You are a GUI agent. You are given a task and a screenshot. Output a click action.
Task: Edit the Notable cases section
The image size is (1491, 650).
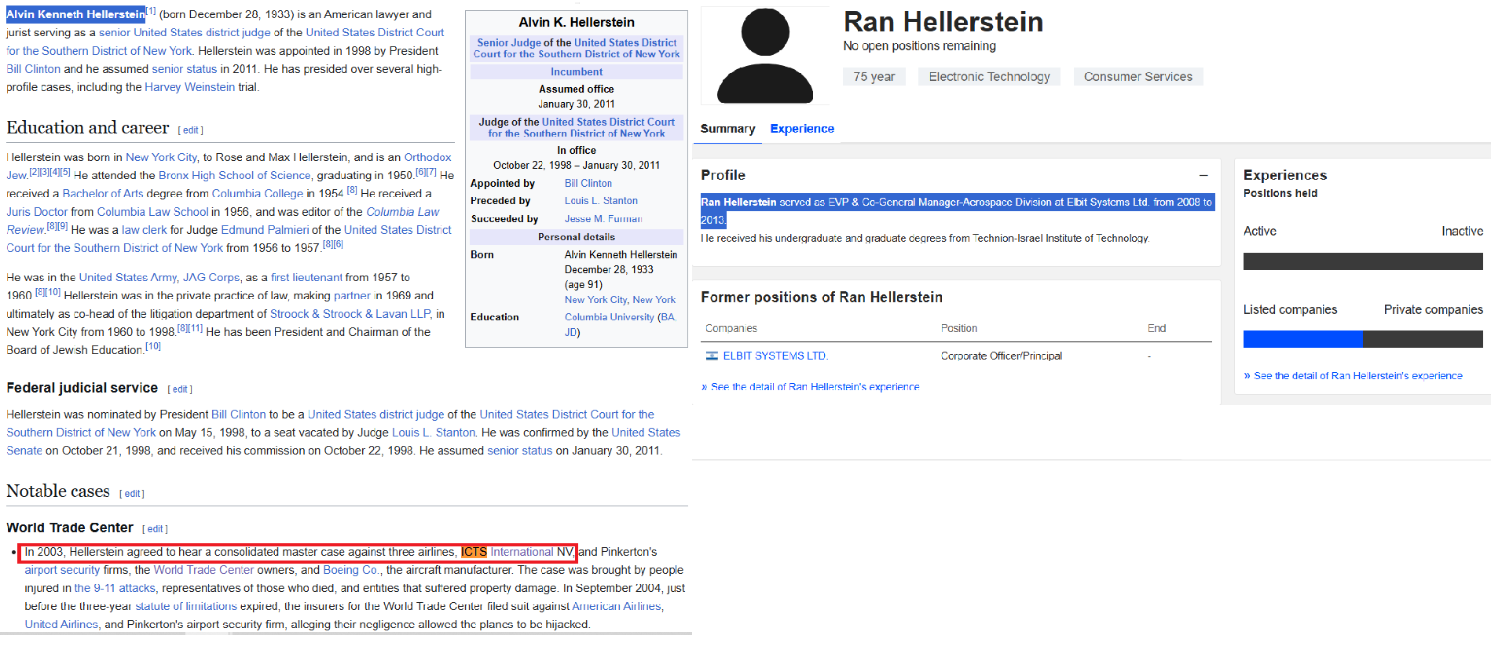point(132,494)
